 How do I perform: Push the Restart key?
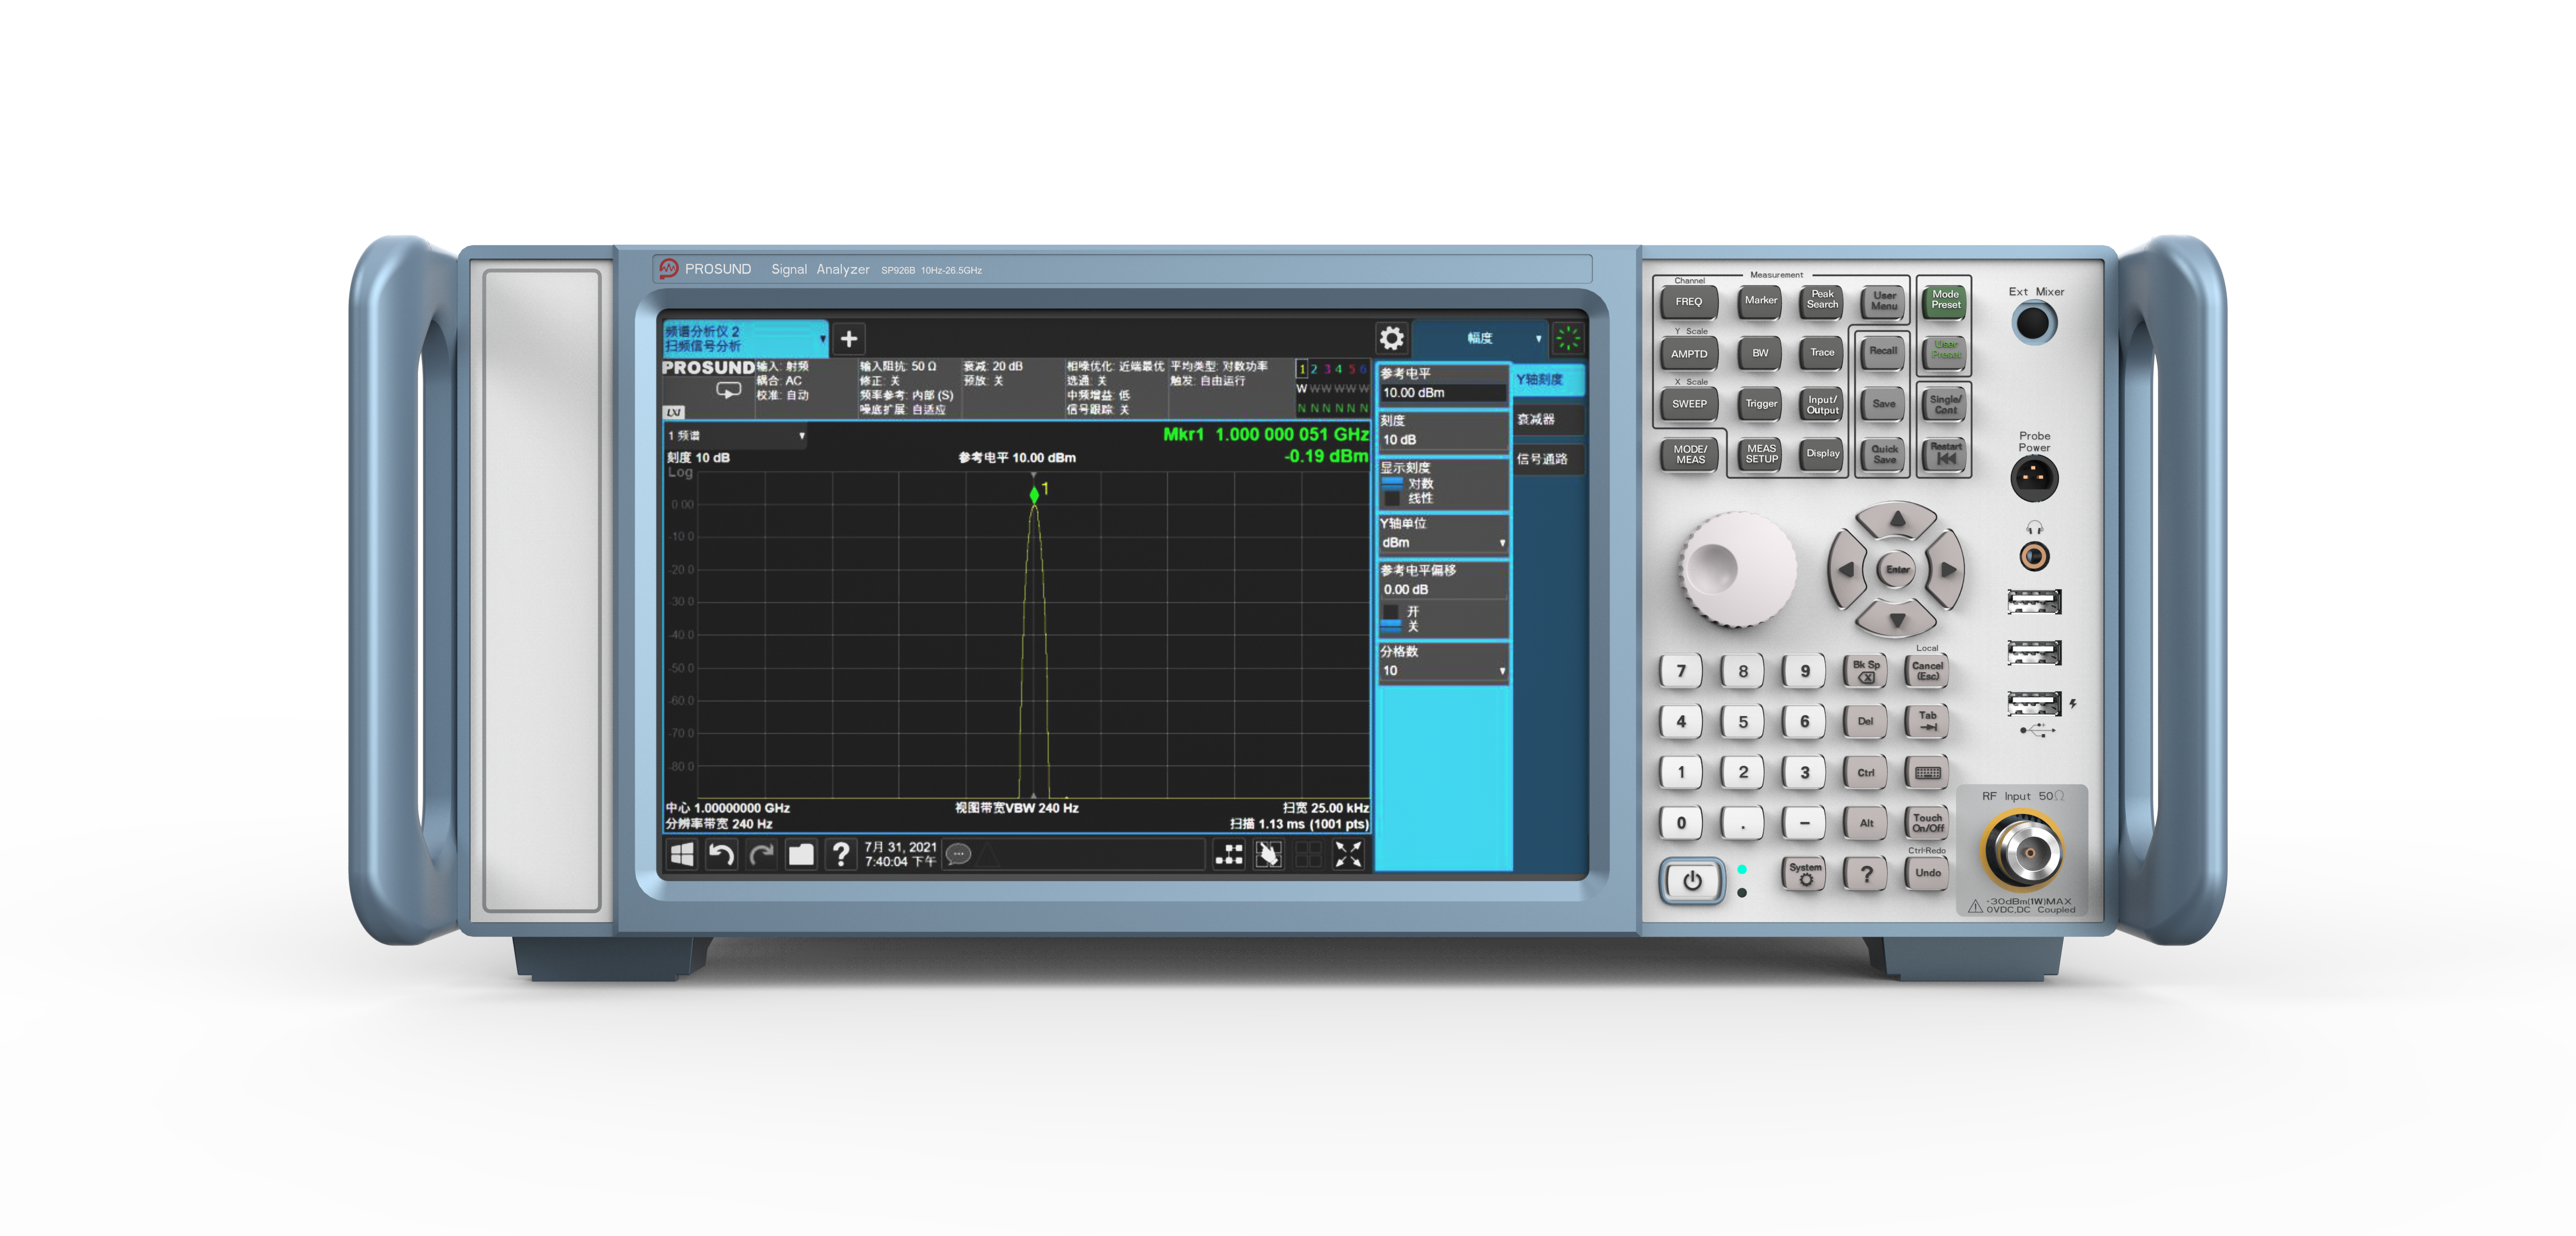coord(1945,454)
